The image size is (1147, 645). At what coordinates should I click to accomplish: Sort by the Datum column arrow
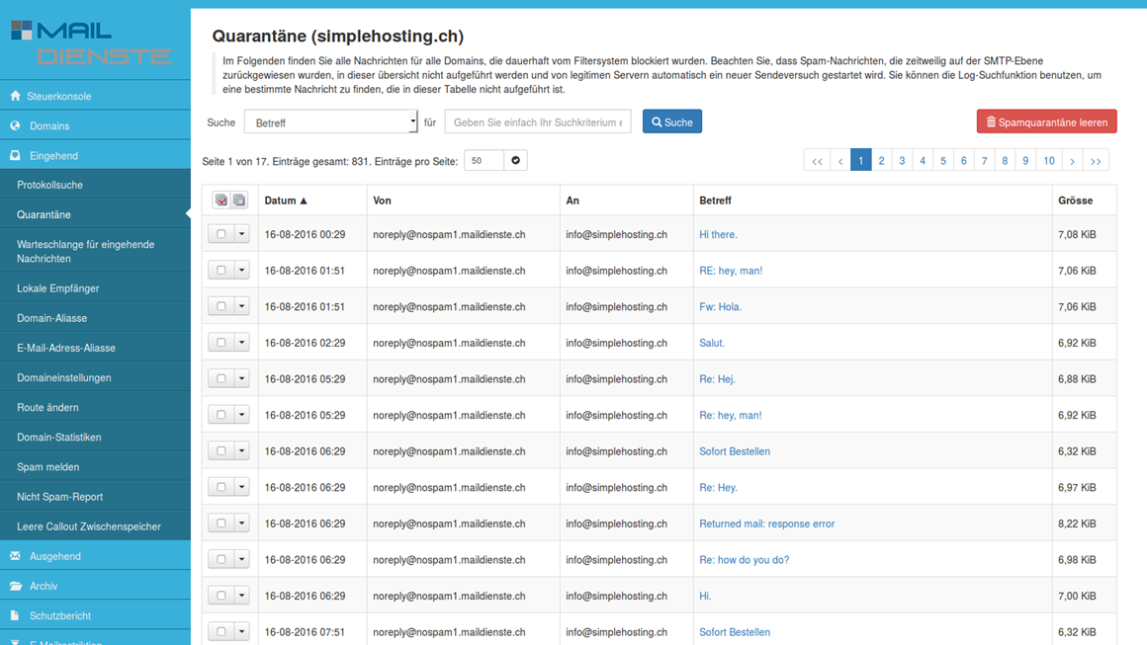(304, 201)
